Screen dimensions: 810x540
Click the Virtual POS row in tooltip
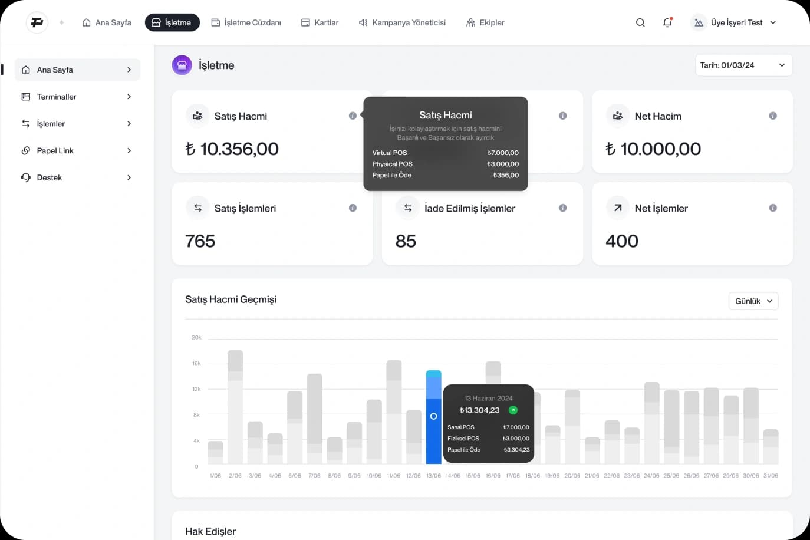tap(446, 153)
